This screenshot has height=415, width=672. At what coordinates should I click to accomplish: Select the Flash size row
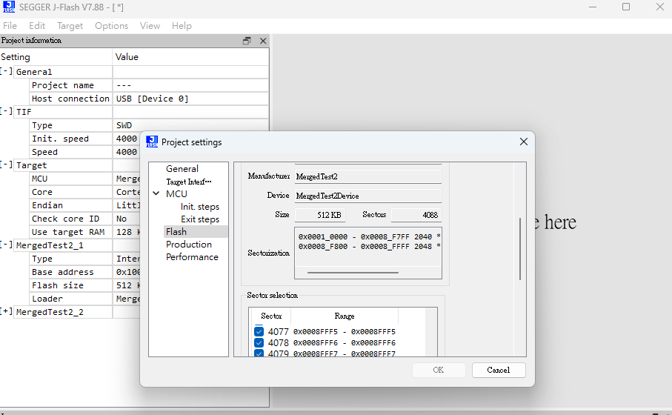85,285
